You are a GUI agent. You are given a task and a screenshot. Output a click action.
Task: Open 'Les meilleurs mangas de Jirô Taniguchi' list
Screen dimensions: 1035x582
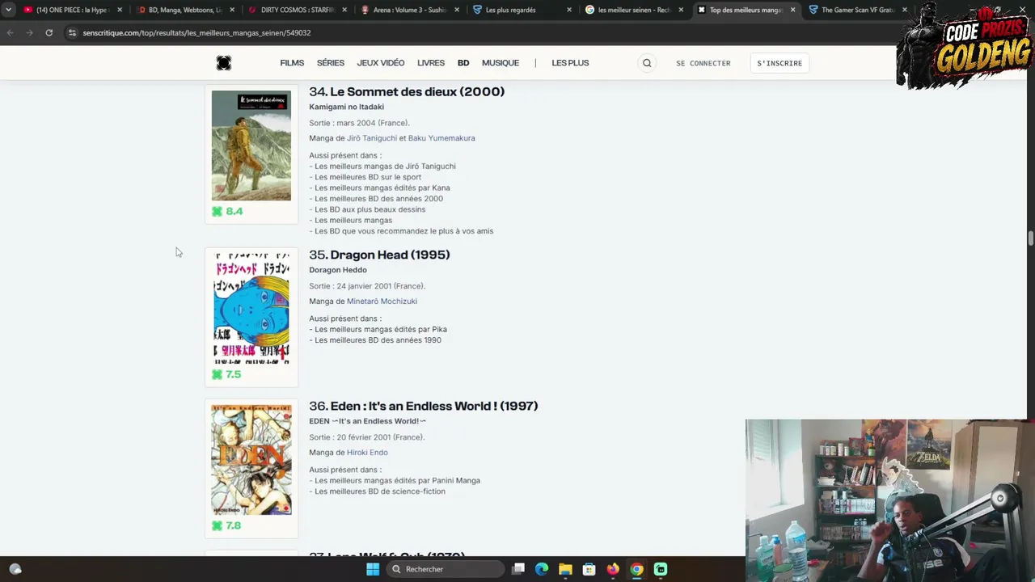[x=385, y=167]
